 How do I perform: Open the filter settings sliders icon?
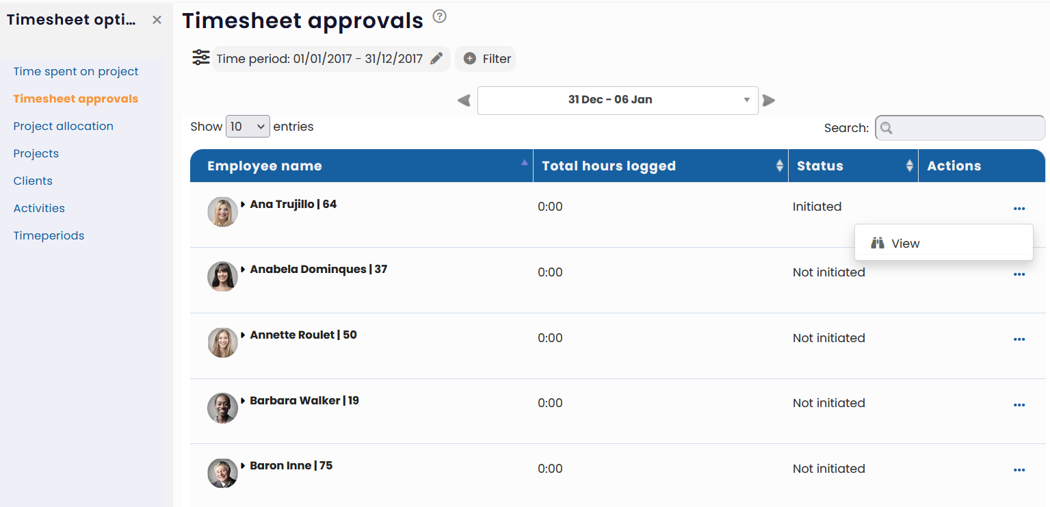pos(200,57)
